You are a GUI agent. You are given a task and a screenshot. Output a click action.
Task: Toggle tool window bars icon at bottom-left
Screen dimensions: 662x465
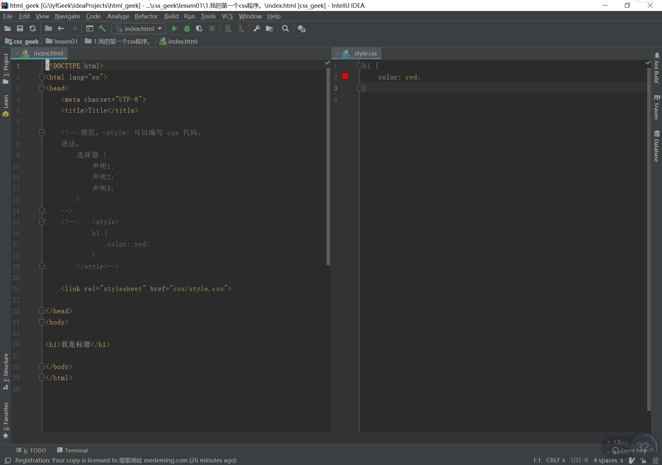(8, 460)
